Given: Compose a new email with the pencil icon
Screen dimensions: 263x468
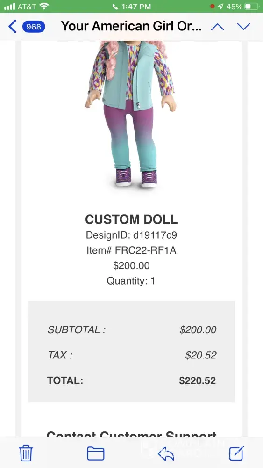Looking at the screenshot, I should click(237, 453).
